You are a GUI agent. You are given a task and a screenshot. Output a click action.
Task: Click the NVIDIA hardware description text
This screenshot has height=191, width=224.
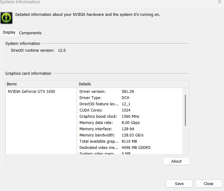88,15
